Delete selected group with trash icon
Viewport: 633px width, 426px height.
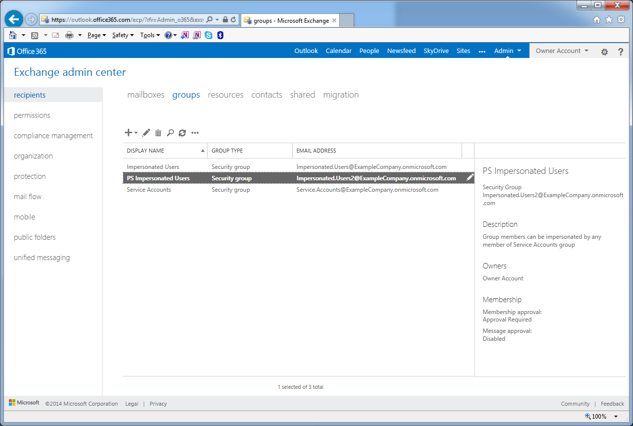[x=158, y=133]
